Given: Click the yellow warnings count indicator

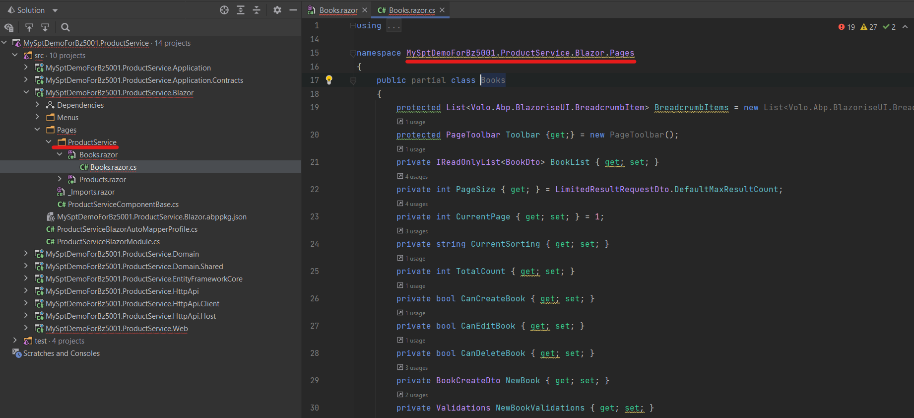Looking at the screenshot, I should [x=869, y=27].
